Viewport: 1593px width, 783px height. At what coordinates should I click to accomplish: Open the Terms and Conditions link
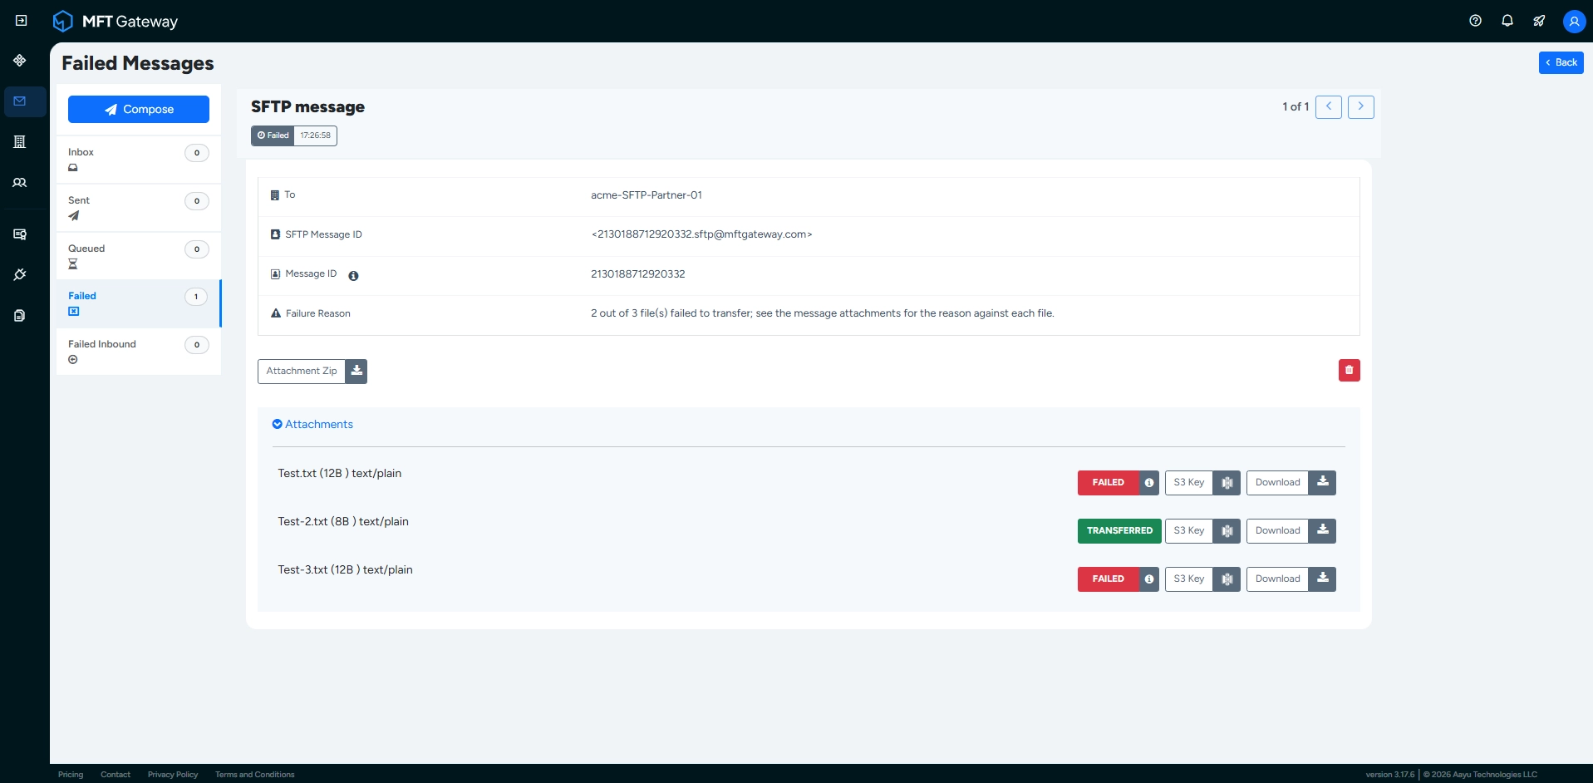(x=254, y=775)
